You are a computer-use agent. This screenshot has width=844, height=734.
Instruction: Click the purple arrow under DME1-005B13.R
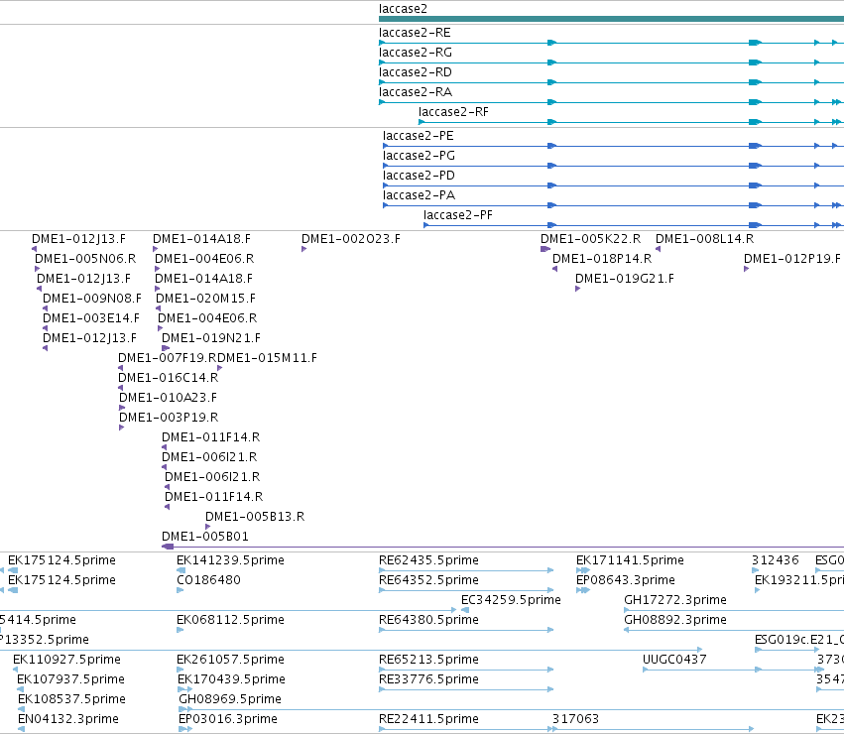coord(207,528)
